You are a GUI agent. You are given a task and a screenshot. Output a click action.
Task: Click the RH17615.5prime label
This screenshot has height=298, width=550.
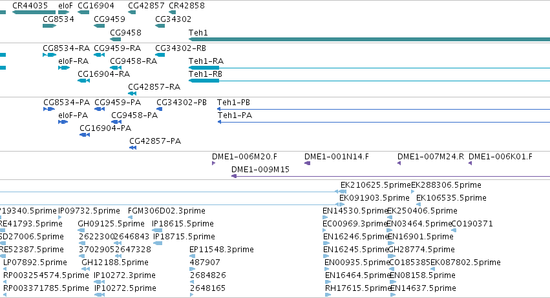[x=358, y=289]
